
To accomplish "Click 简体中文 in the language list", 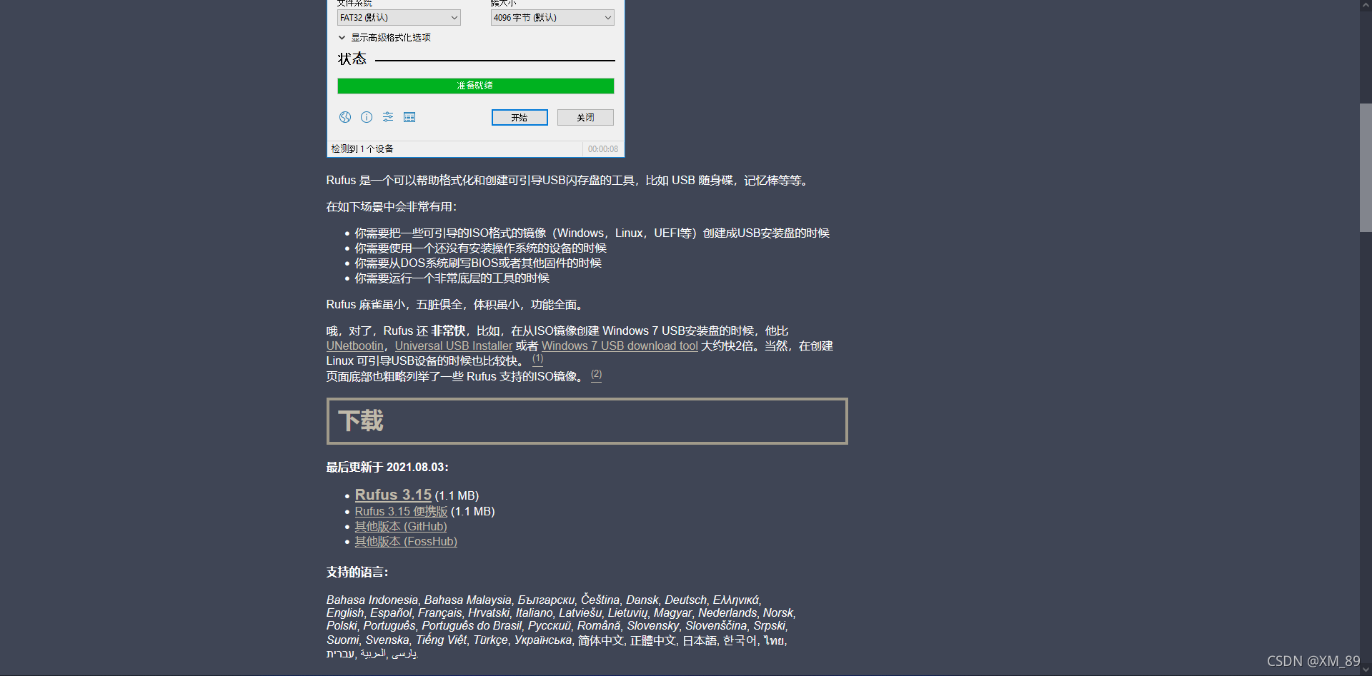I will pyautogui.click(x=601, y=641).
